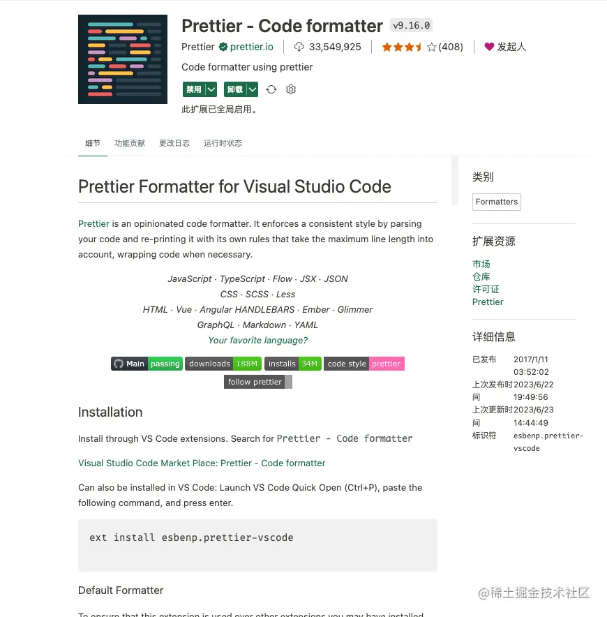Click the downloads 188M badge

click(x=223, y=364)
